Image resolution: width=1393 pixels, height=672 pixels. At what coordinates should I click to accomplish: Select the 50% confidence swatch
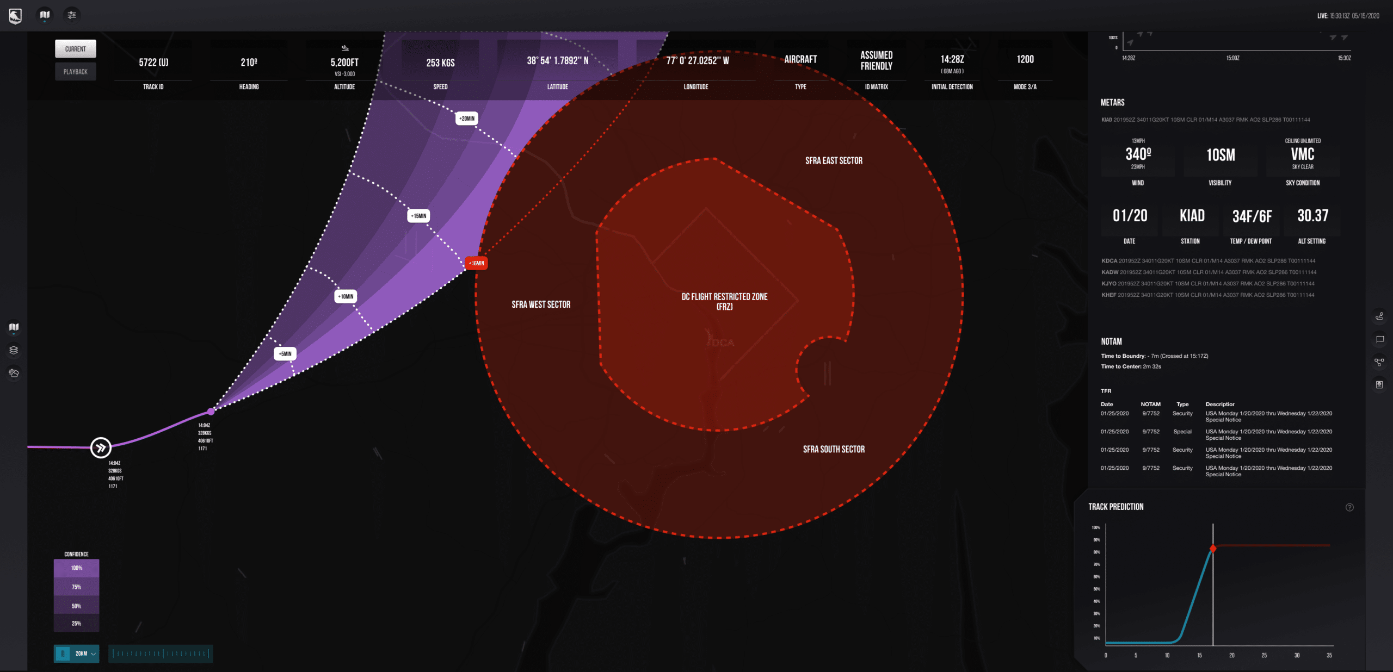(76, 605)
